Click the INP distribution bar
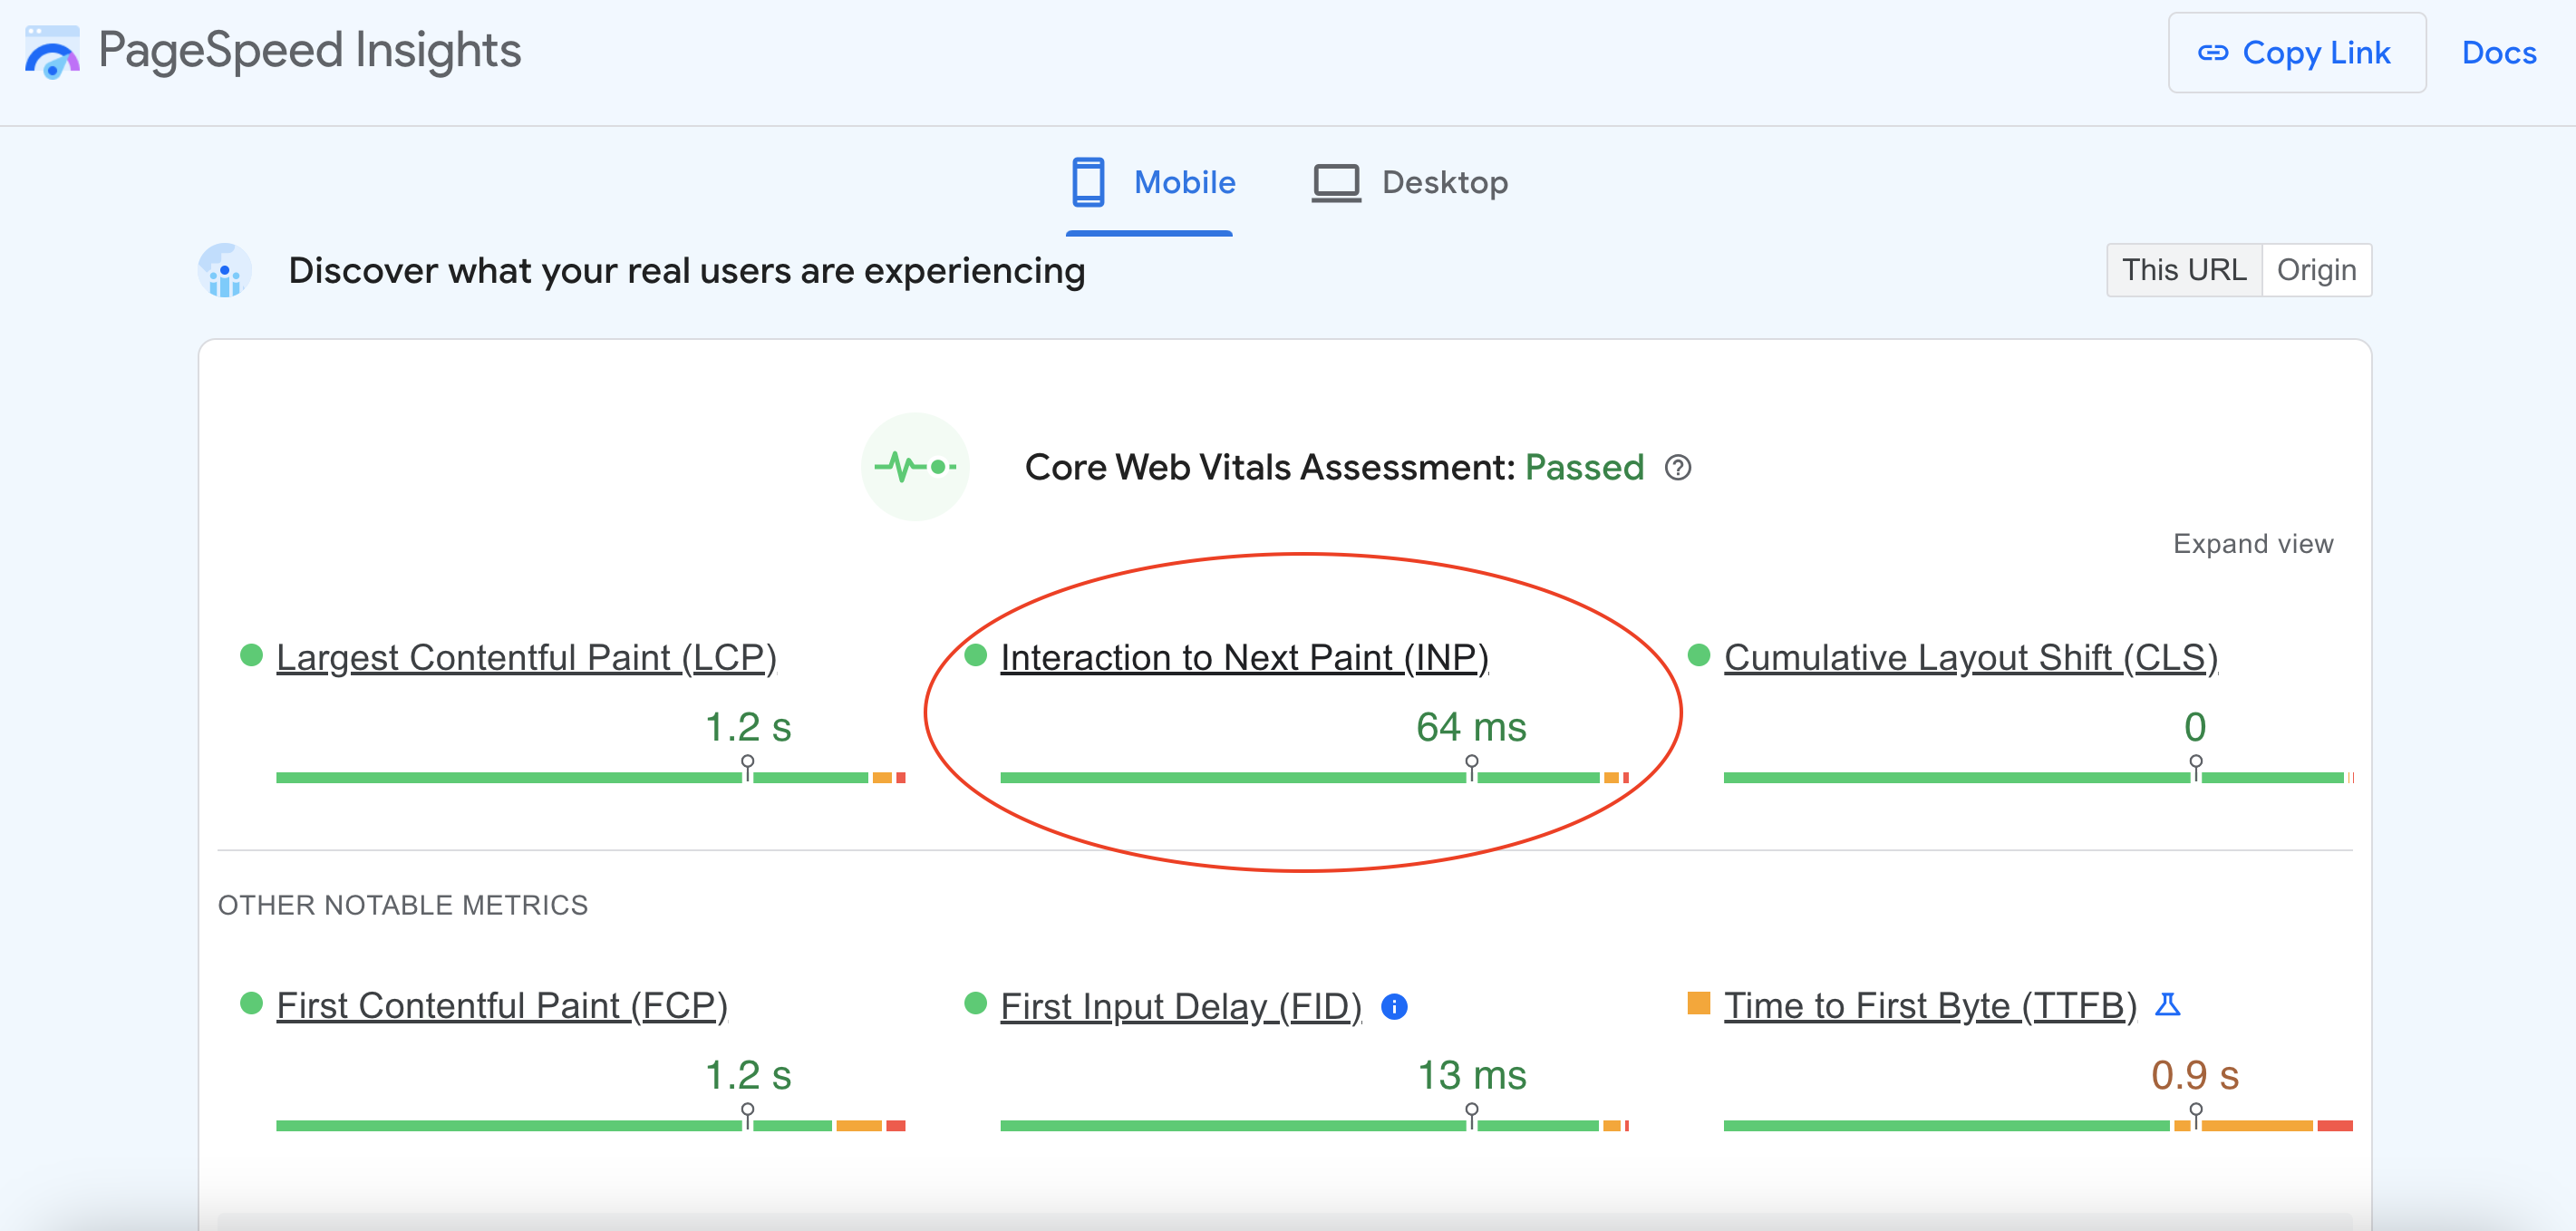 [1314, 777]
